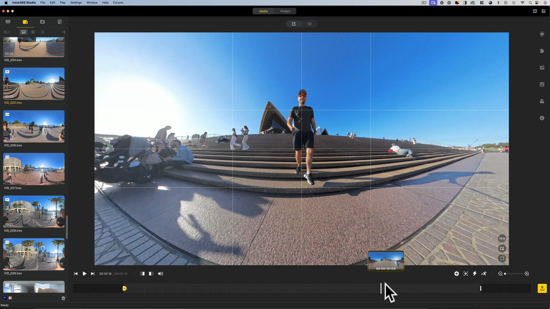Screen dimensions: 550x309
Task: Open the running-figure motion tool
Action: (x=484, y=274)
